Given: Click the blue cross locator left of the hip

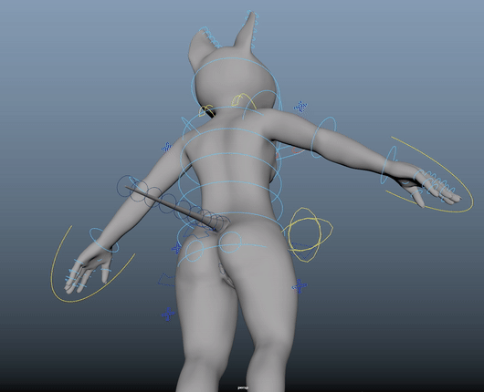Looking at the screenshot, I should click(x=176, y=248).
